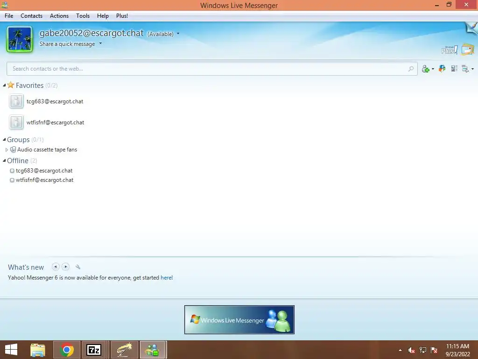Collapse the Favorites section

pos(4,85)
